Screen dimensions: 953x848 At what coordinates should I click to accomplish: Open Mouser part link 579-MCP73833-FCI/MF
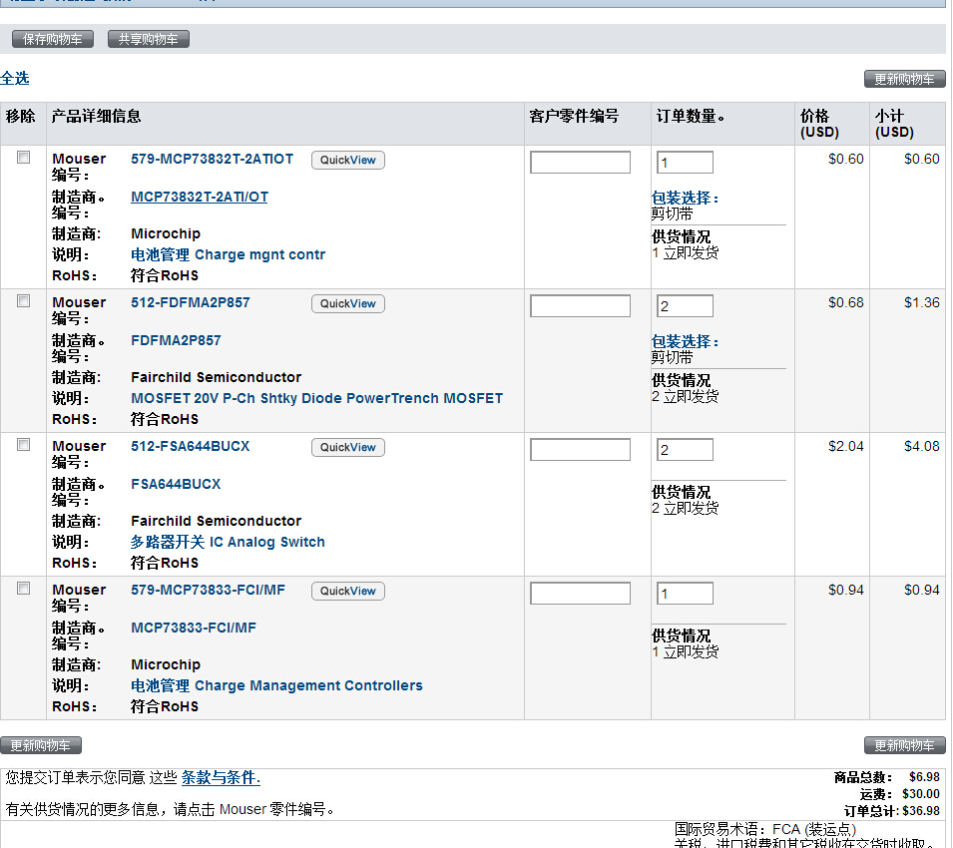pos(208,590)
